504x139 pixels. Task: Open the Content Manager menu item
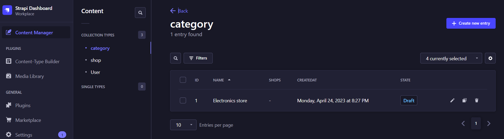point(34,32)
